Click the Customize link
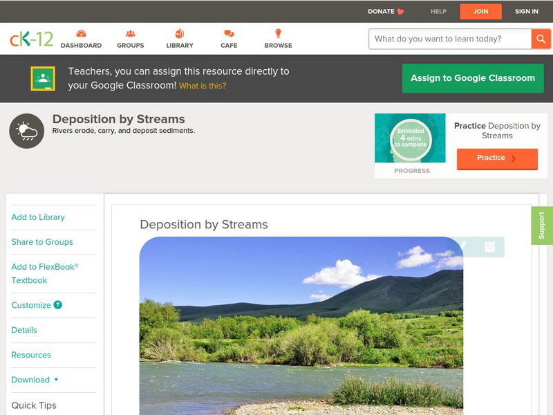 tap(31, 305)
